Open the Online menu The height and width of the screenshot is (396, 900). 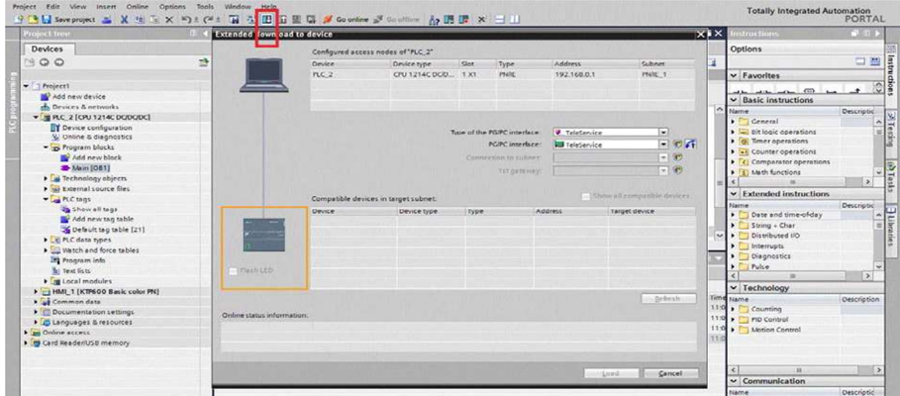point(137,6)
